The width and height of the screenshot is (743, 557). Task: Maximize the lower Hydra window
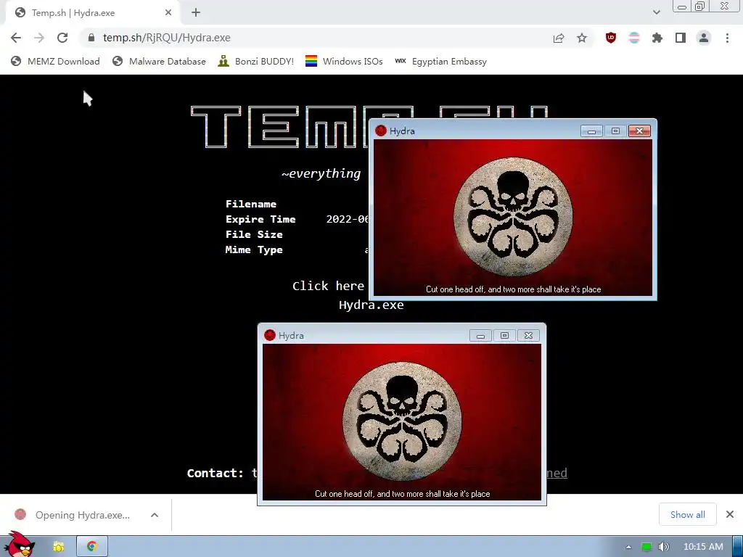[x=505, y=336]
